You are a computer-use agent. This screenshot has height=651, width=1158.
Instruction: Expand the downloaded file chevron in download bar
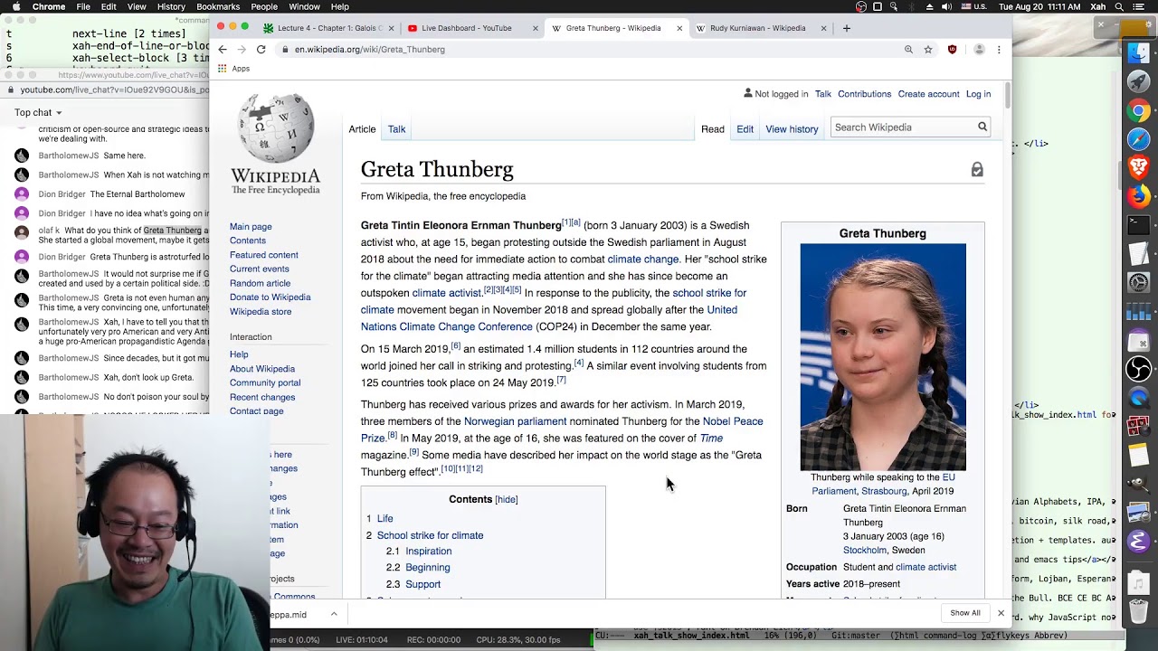334,614
